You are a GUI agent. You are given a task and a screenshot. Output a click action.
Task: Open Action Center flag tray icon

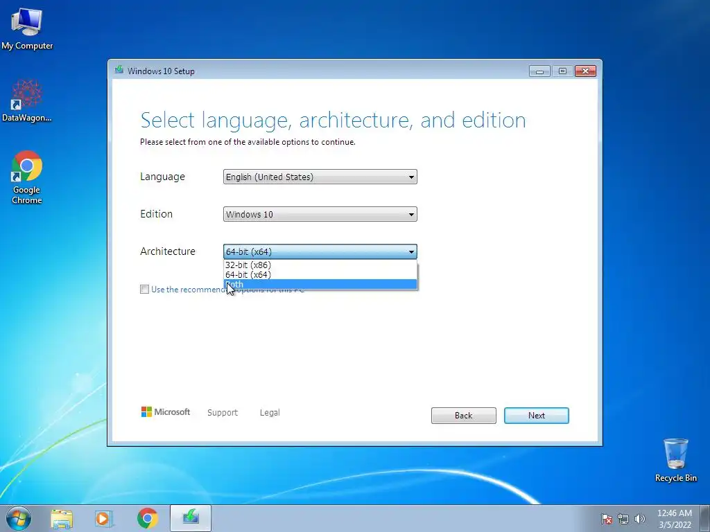pyautogui.click(x=606, y=519)
